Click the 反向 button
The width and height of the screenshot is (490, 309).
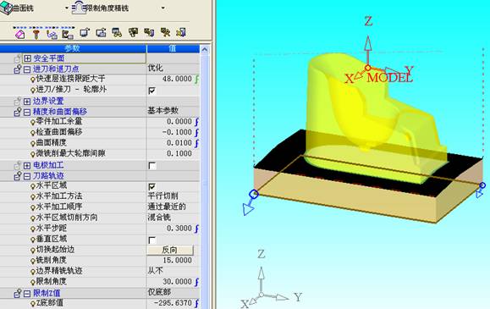(x=170, y=250)
